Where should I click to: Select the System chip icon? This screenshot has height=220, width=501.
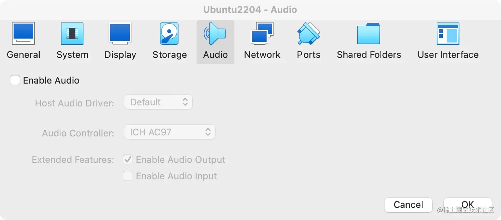click(x=72, y=34)
